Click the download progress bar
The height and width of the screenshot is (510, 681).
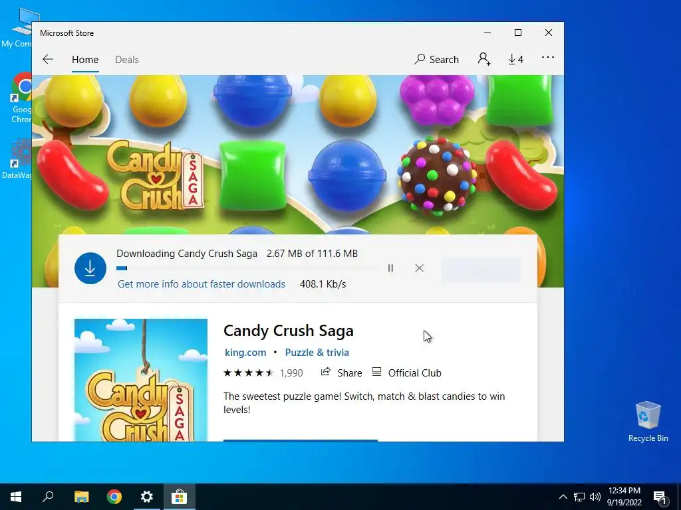pos(247,268)
